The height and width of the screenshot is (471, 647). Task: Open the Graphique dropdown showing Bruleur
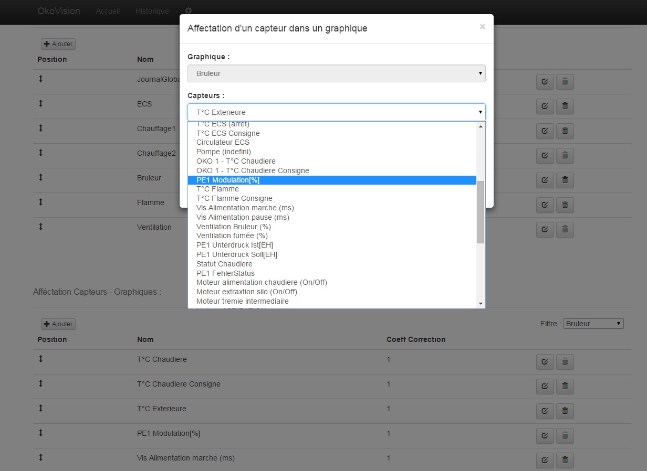tap(336, 73)
